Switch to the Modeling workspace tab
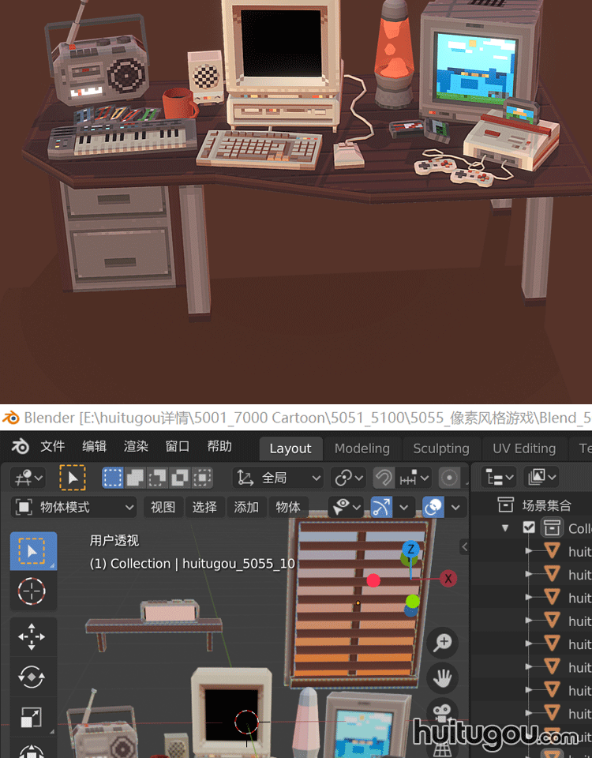The width and height of the screenshot is (592, 758). click(362, 448)
